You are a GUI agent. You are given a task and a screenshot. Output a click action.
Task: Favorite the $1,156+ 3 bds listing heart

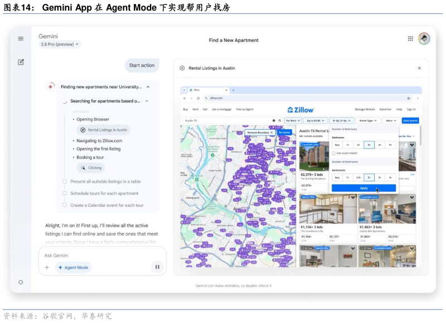tap(353, 198)
